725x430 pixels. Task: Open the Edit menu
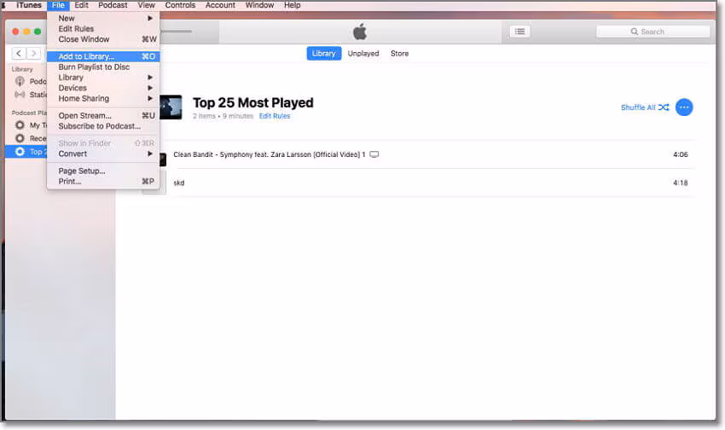click(x=81, y=5)
